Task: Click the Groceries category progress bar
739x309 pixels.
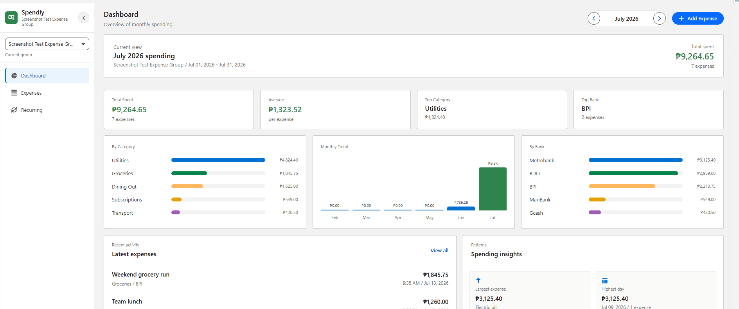Action: [x=218, y=173]
